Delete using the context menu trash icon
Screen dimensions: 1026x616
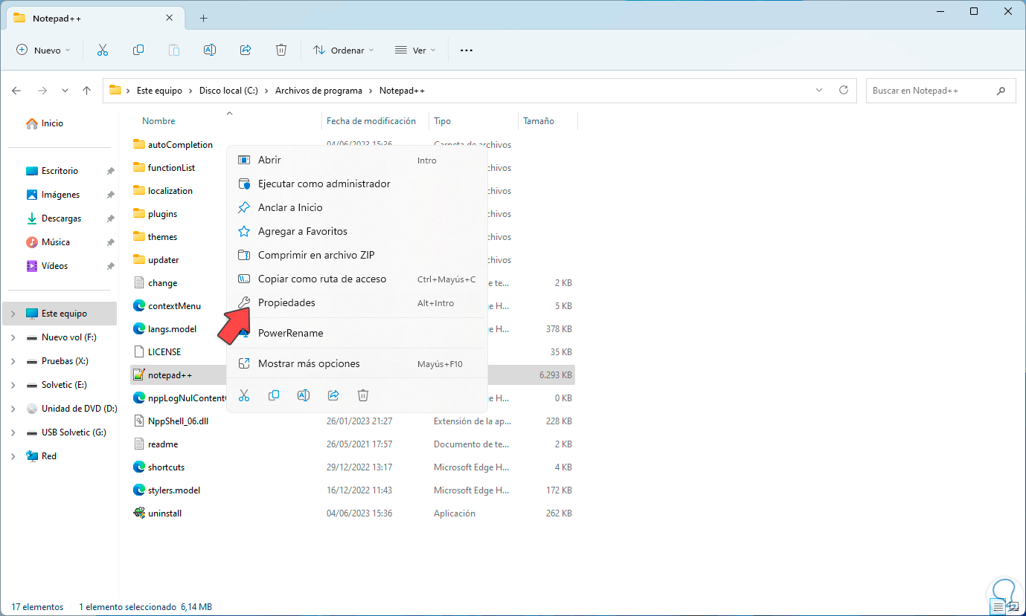[363, 395]
